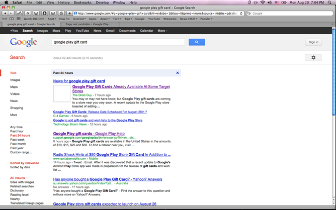
Task: Filter results to Past hour
Action: tap(17, 131)
